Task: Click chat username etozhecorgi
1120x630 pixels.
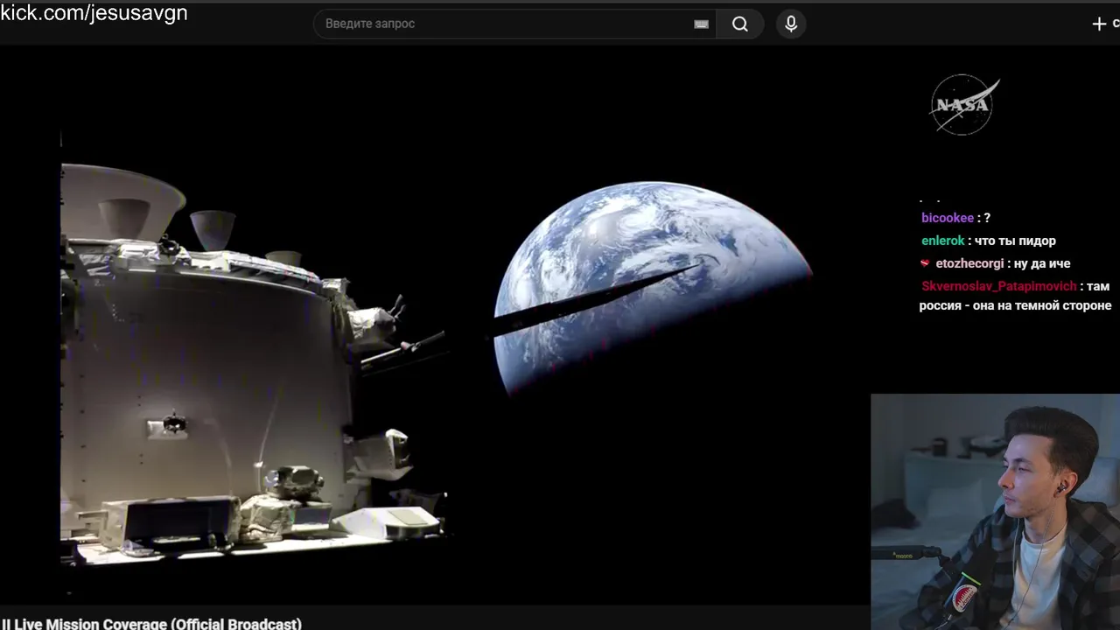Action: [x=969, y=263]
